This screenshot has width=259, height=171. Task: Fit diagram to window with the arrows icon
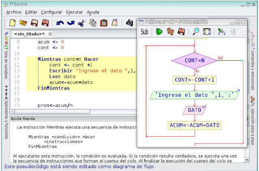207,32
